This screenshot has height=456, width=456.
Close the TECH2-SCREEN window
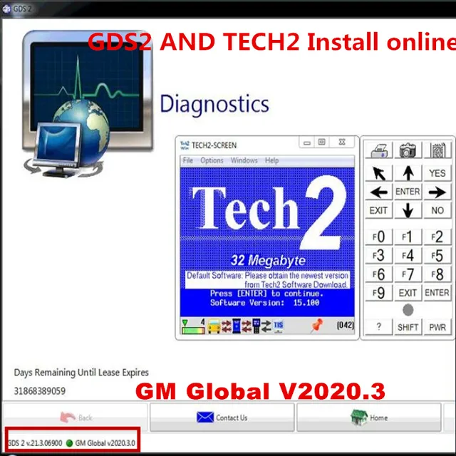342,142
